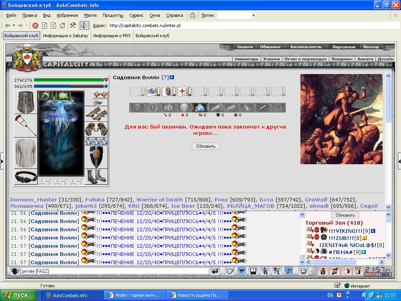Screen dimensions: 401x301
Task: Click the shield equipment slot
Action: point(96,157)
